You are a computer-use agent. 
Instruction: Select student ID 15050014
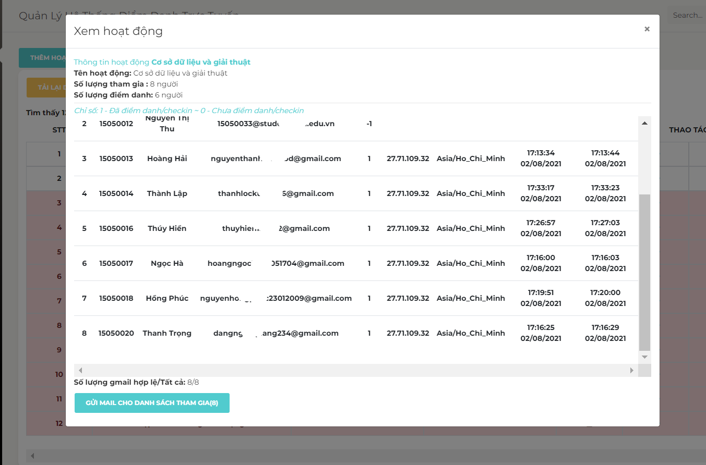point(116,193)
